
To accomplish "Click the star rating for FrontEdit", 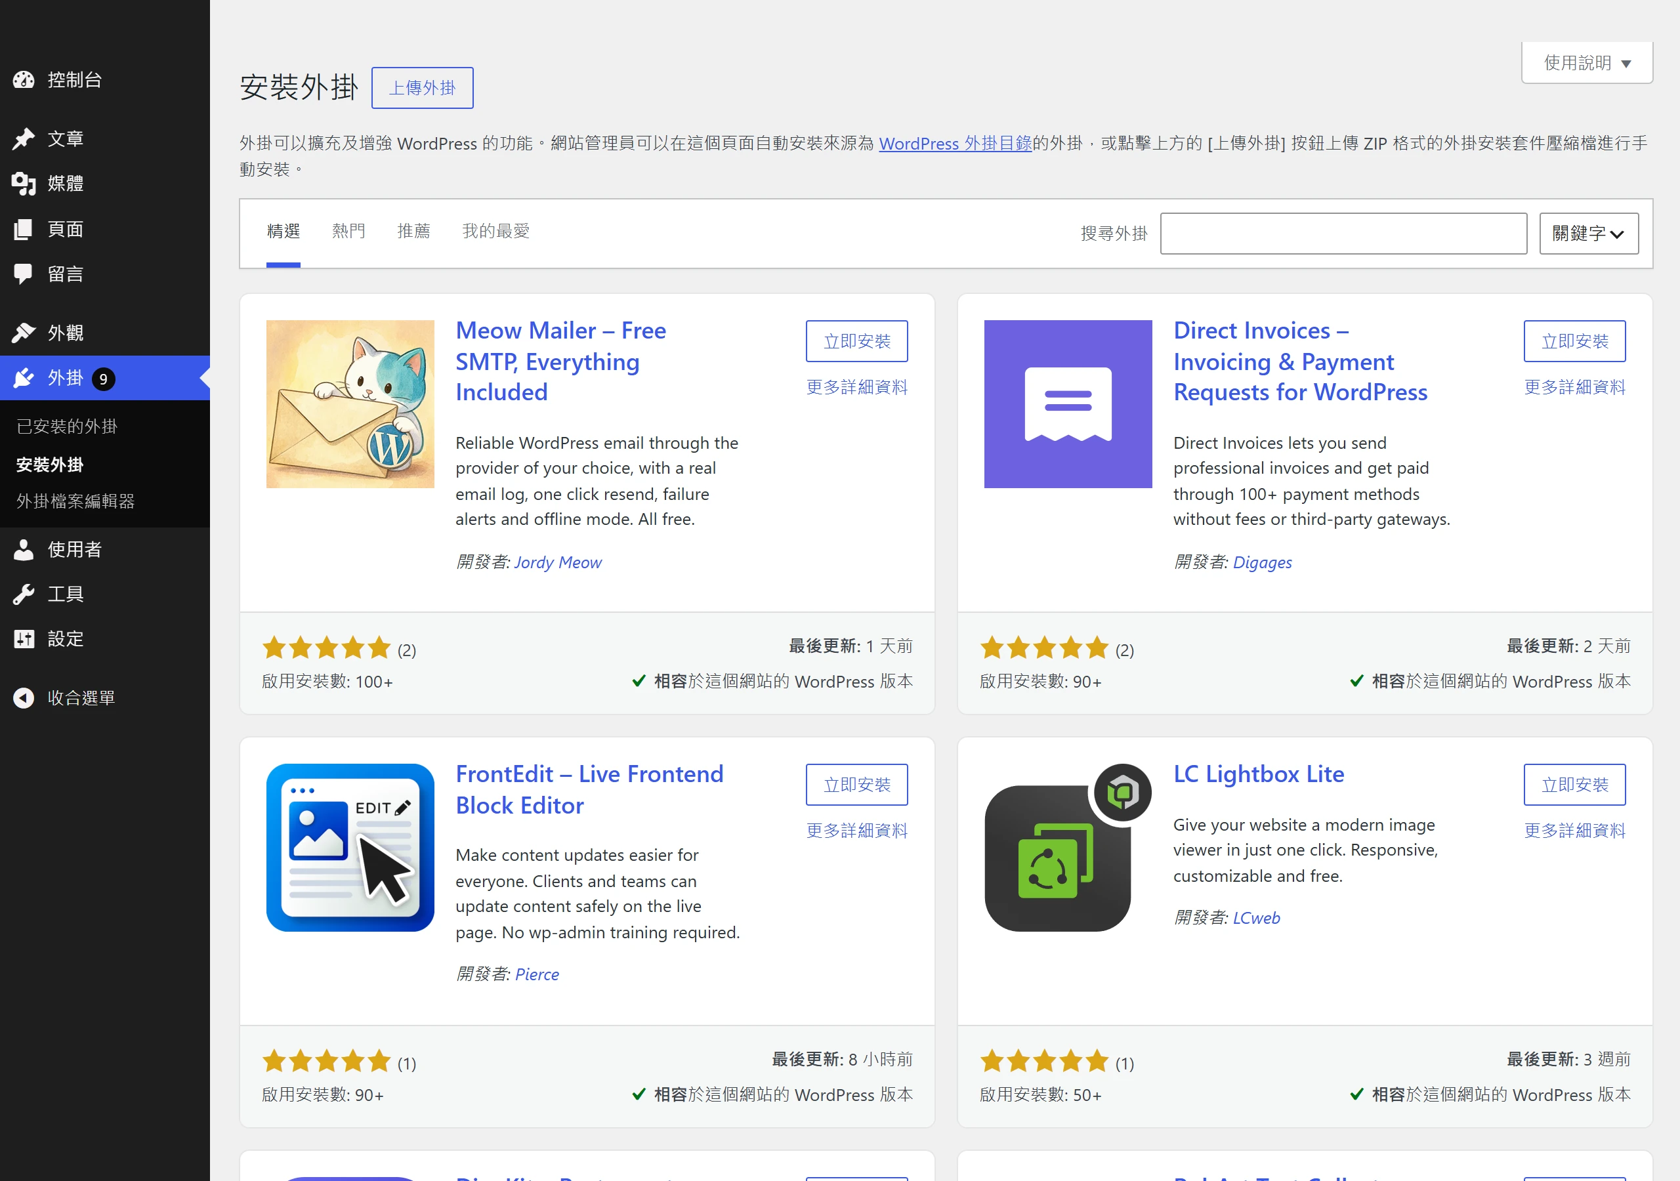I will [x=326, y=1061].
